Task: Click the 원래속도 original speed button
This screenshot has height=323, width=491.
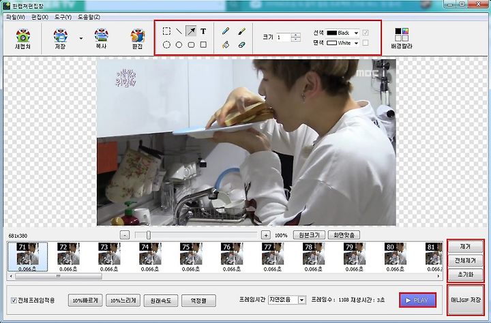Action: click(161, 301)
